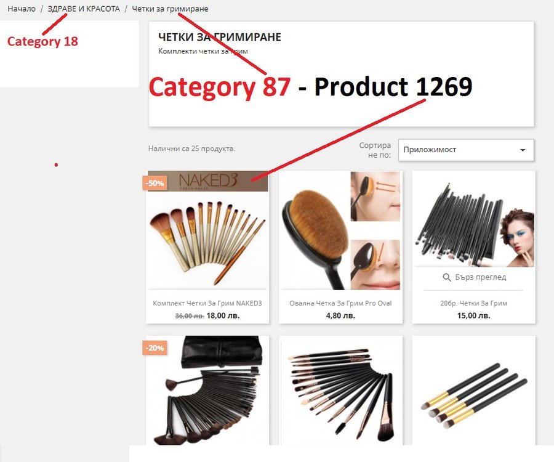Open 20бр. Четки За Грим image
This screenshot has height=462, width=554.
(x=474, y=219)
